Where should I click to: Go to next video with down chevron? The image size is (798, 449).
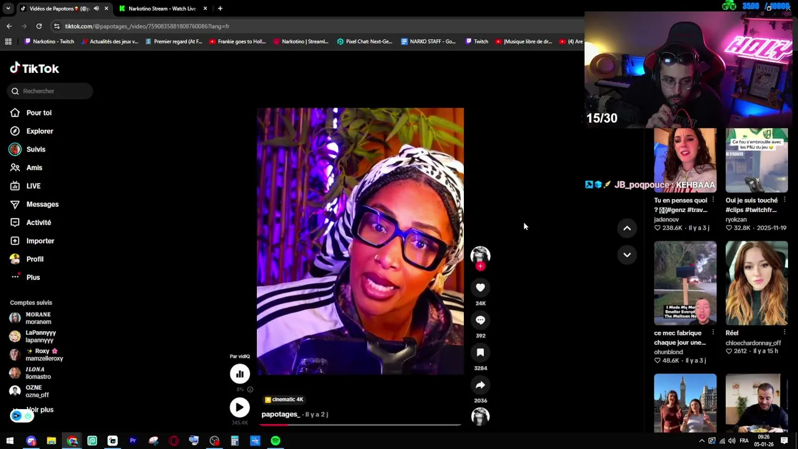(x=627, y=254)
